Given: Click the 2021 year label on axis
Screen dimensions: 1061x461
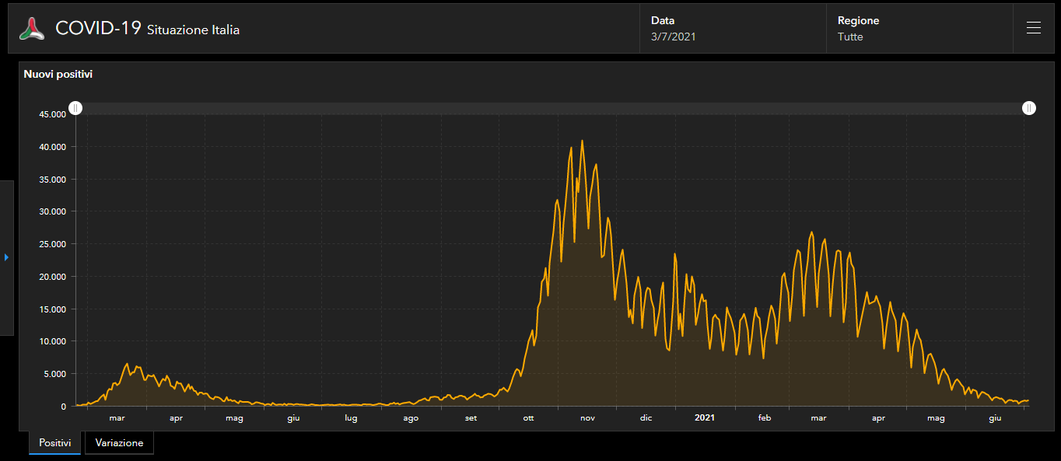Looking at the screenshot, I should coord(704,418).
